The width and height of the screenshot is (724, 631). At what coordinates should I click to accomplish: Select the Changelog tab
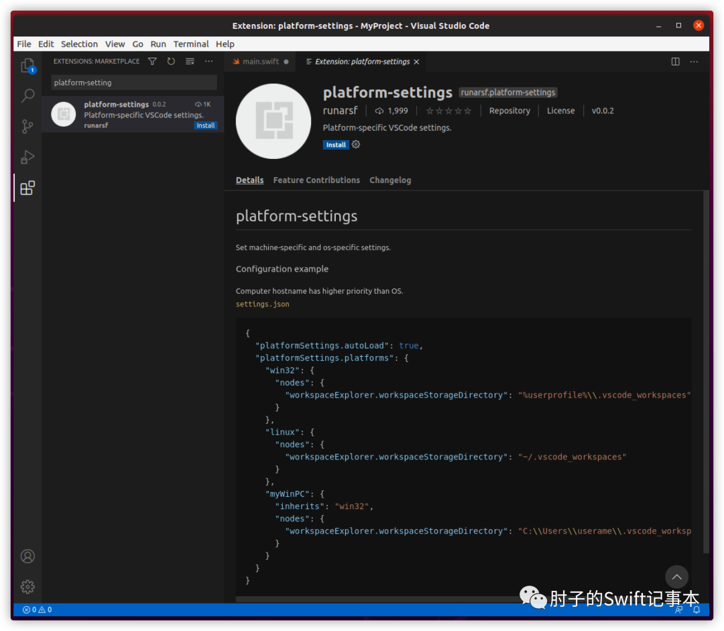tap(390, 180)
